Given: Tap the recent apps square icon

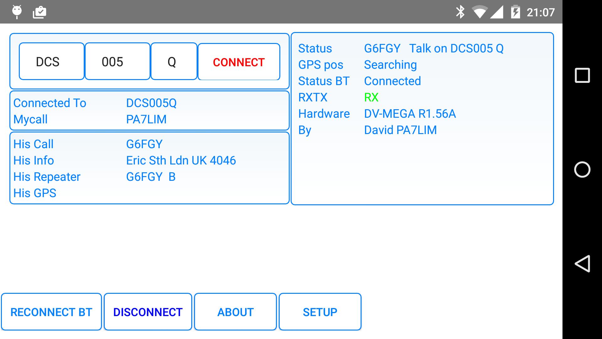Looking at the screenshot, I should tap(582, 75).
